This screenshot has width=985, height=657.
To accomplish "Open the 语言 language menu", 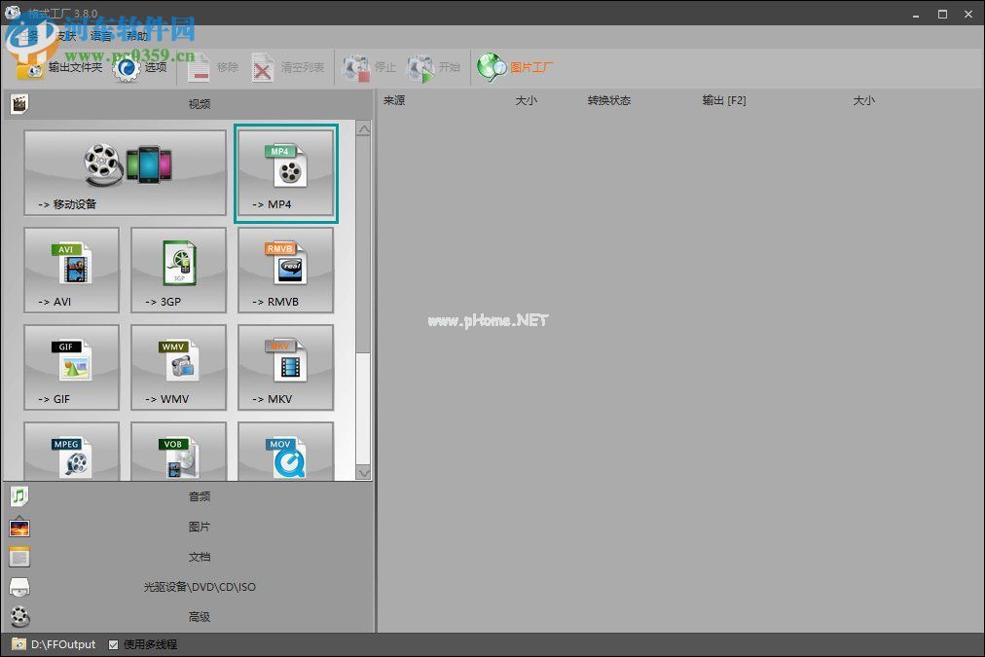I will pos(101,36).
